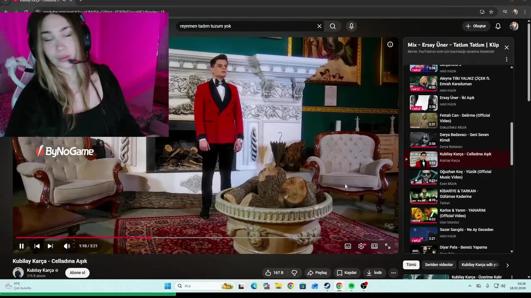The width and height of the screenshot is (531, 298).
Task: Open Fettah Can - Delirme thumbnail
Action: point(424,120)
